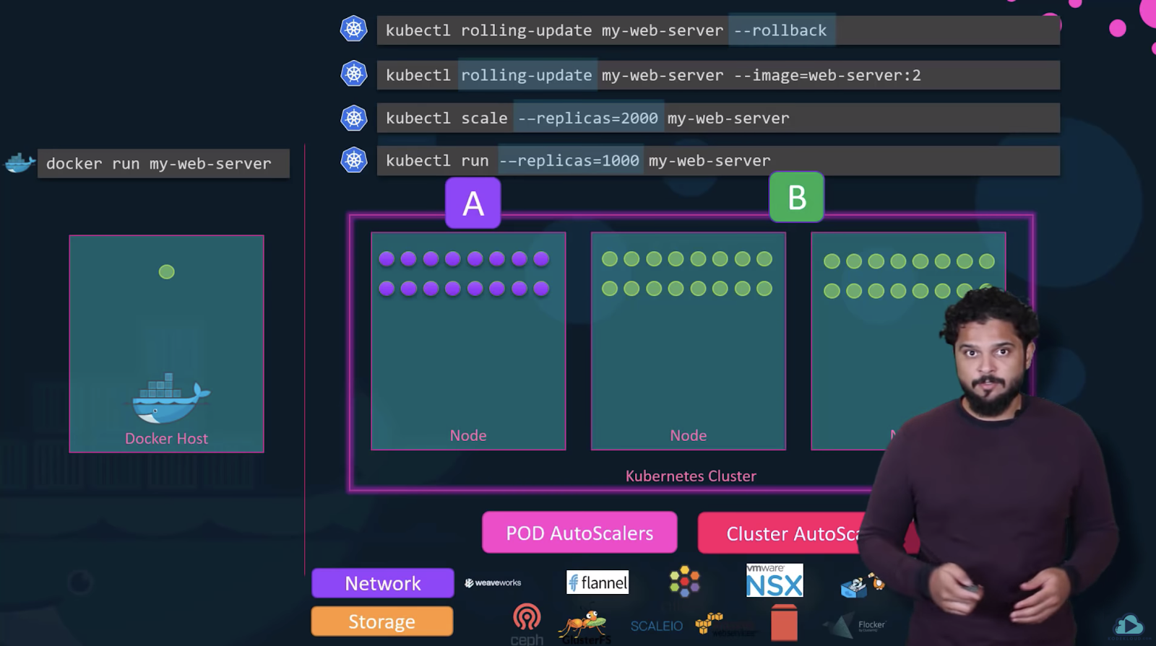Click the Docker whale logo in Docker Host
The height and width of the screenshot is (646, 1156).
coord(171,398)
